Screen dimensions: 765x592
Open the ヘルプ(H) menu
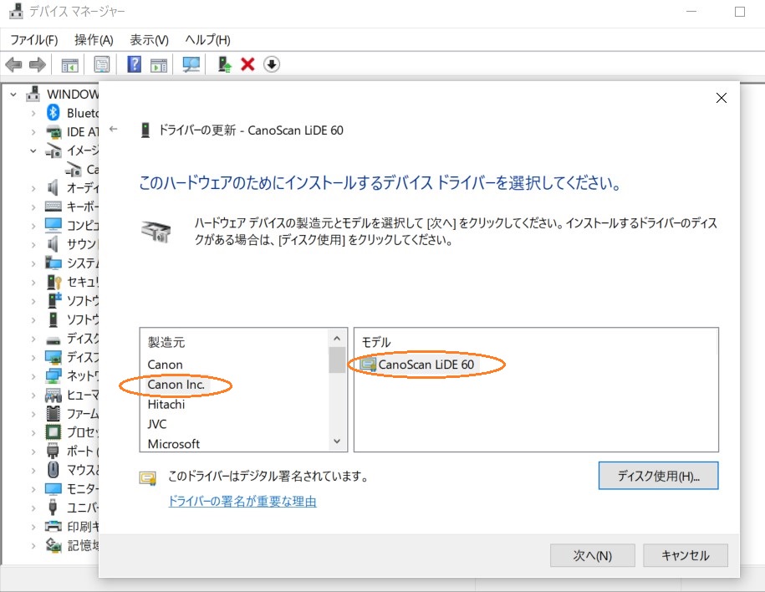pos(208,40)
